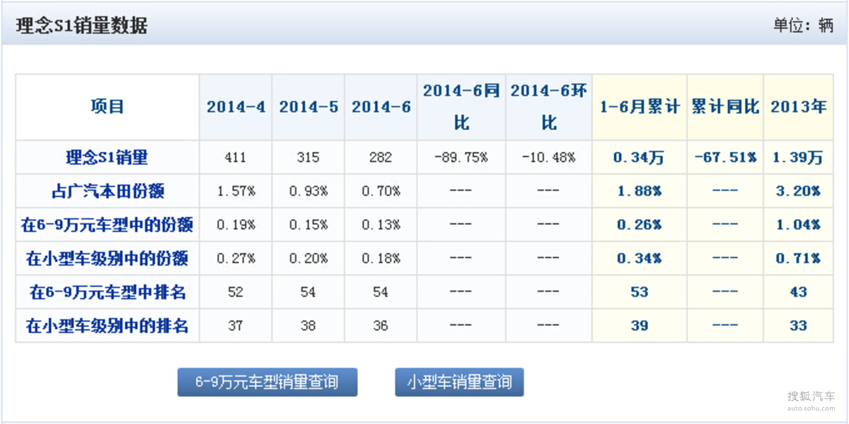Select the 在6-9万元车型中排名 row label

coord(108,292)
